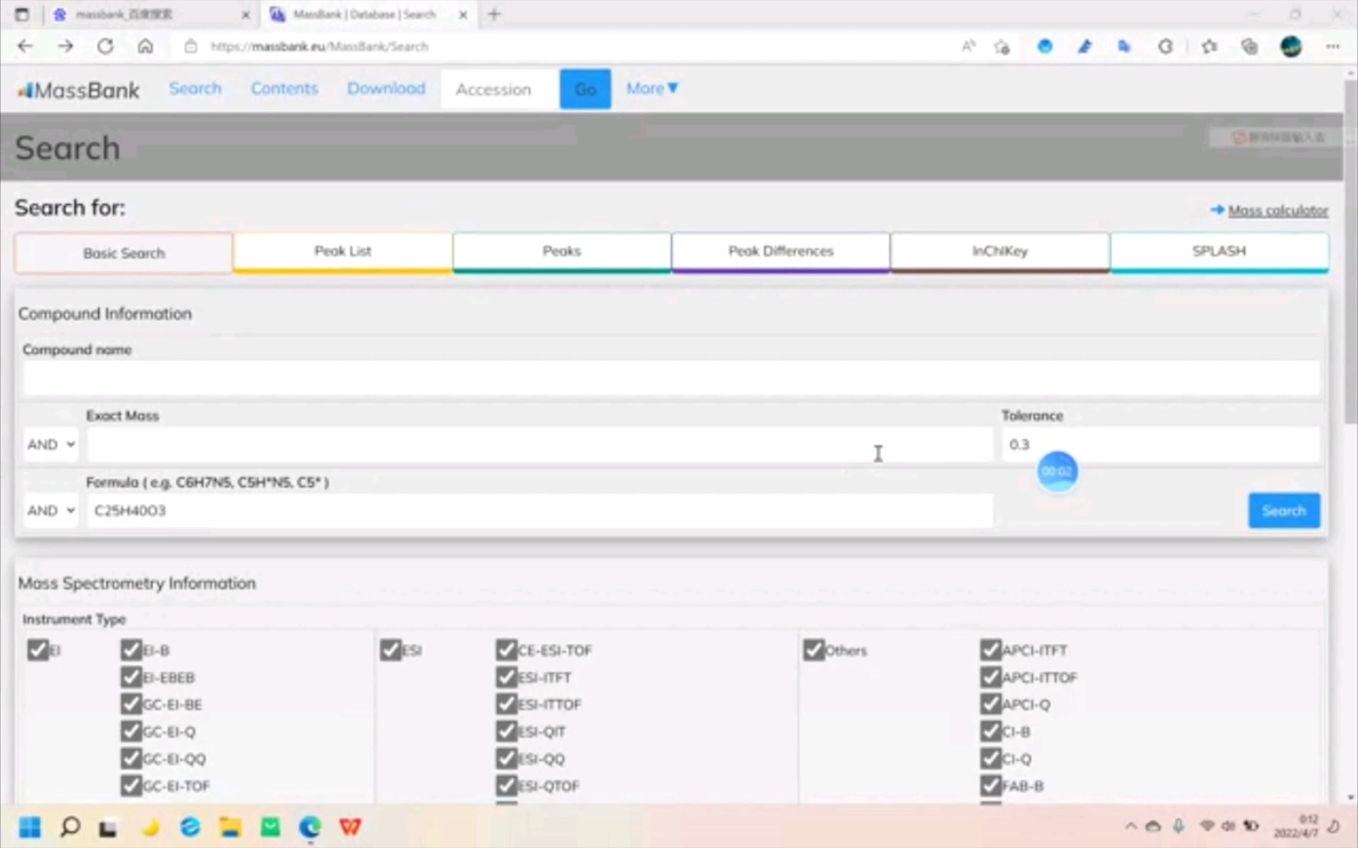Screen dimensions: 1358x848
Task: Open the Internet Explorer taskbar icon
Action: pos(190,827)
